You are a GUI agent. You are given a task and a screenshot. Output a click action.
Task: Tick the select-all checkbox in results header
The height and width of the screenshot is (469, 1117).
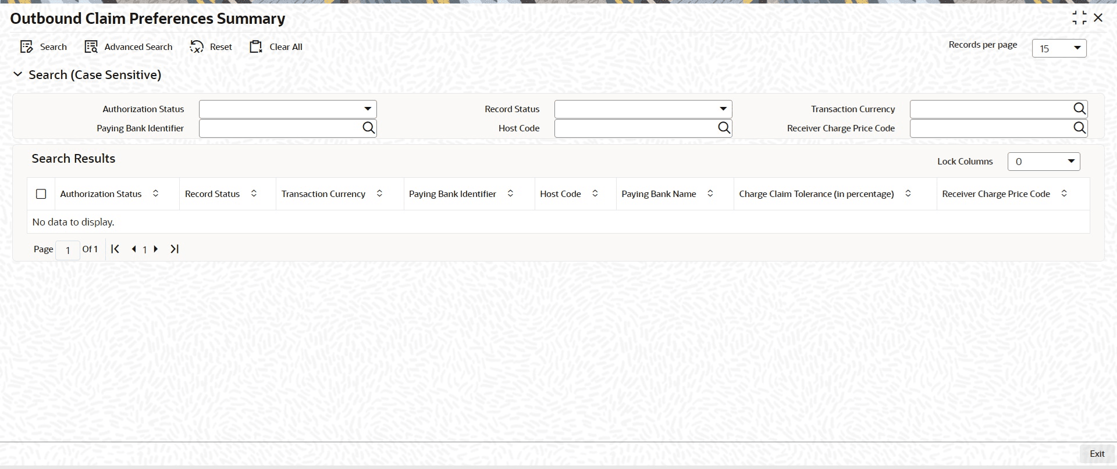pyautogui.click(x=41, y=194)
